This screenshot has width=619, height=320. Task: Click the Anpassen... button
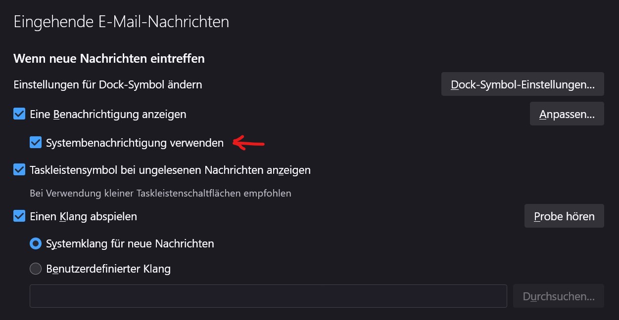(567, 114)
